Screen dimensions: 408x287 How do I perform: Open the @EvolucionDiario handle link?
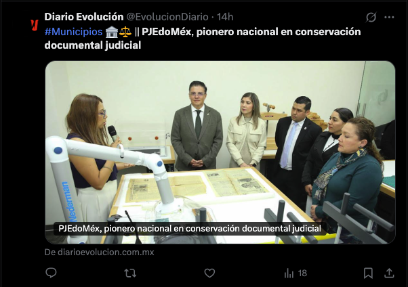[x=167, y=17]
